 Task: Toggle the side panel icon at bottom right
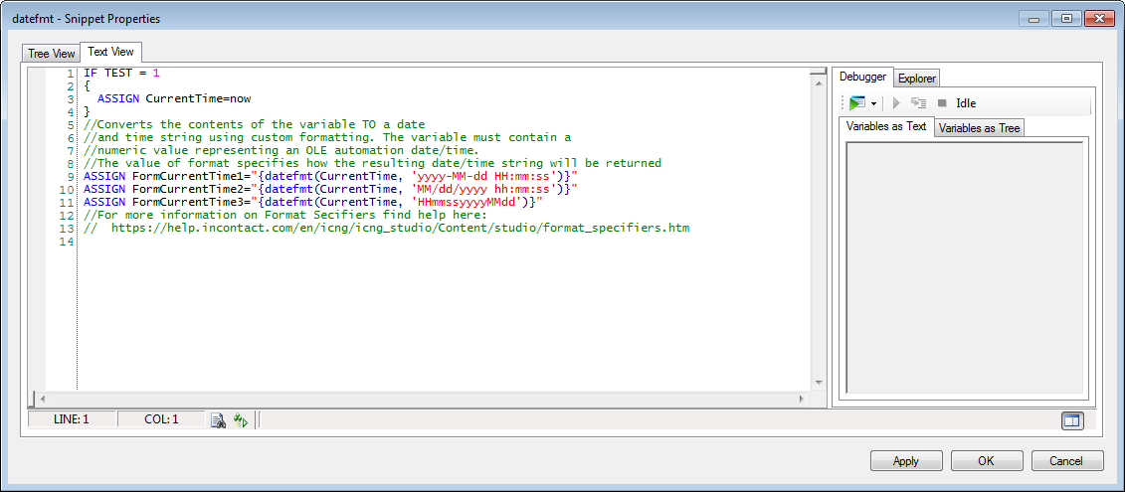1070,420
